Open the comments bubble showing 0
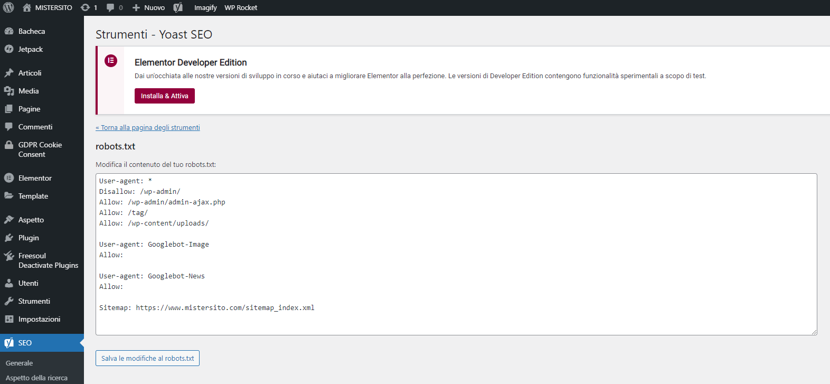The height and width of the screenshot is (384, 830). [x=110, y=7]
